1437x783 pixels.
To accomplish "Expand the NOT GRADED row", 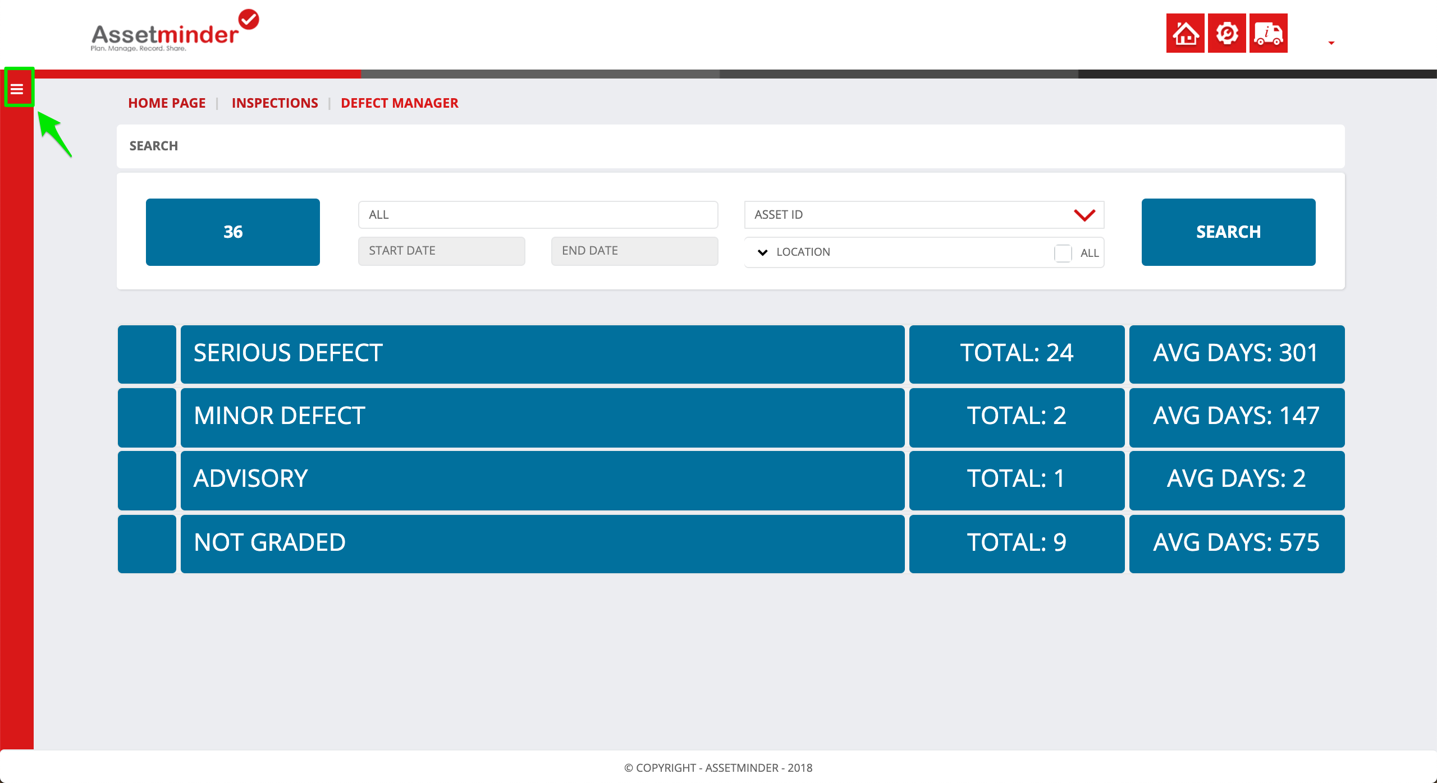I will pyautogui.click(x=542, y=544).
